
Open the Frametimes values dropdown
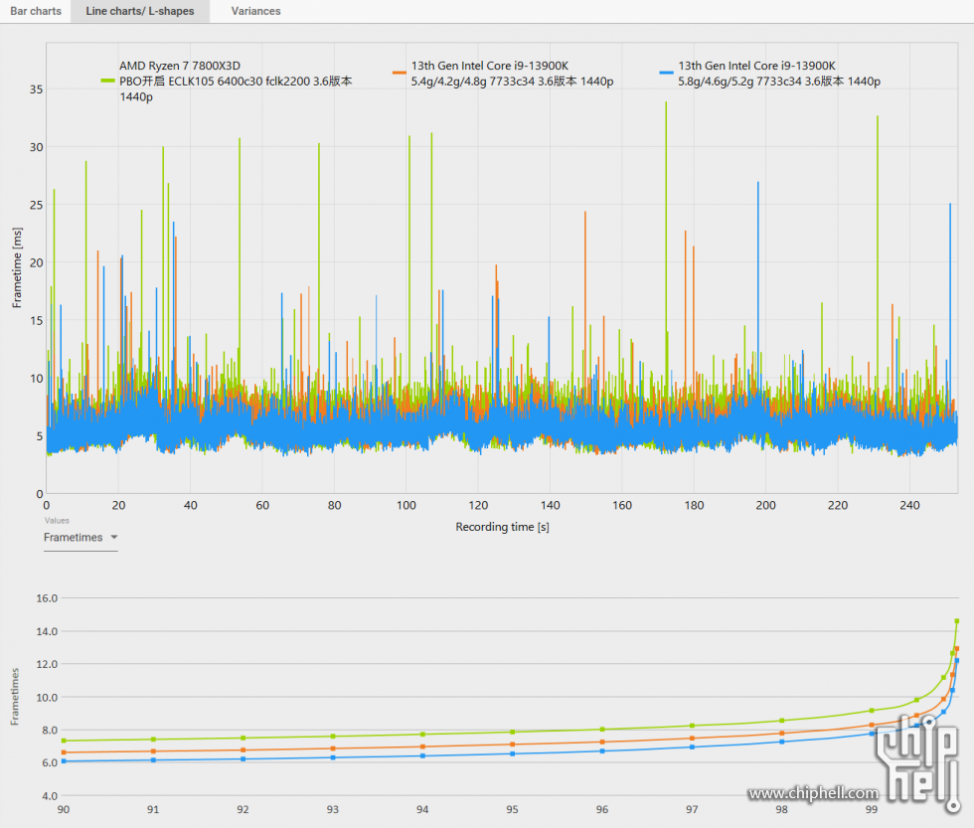click(x=81, y=538)
